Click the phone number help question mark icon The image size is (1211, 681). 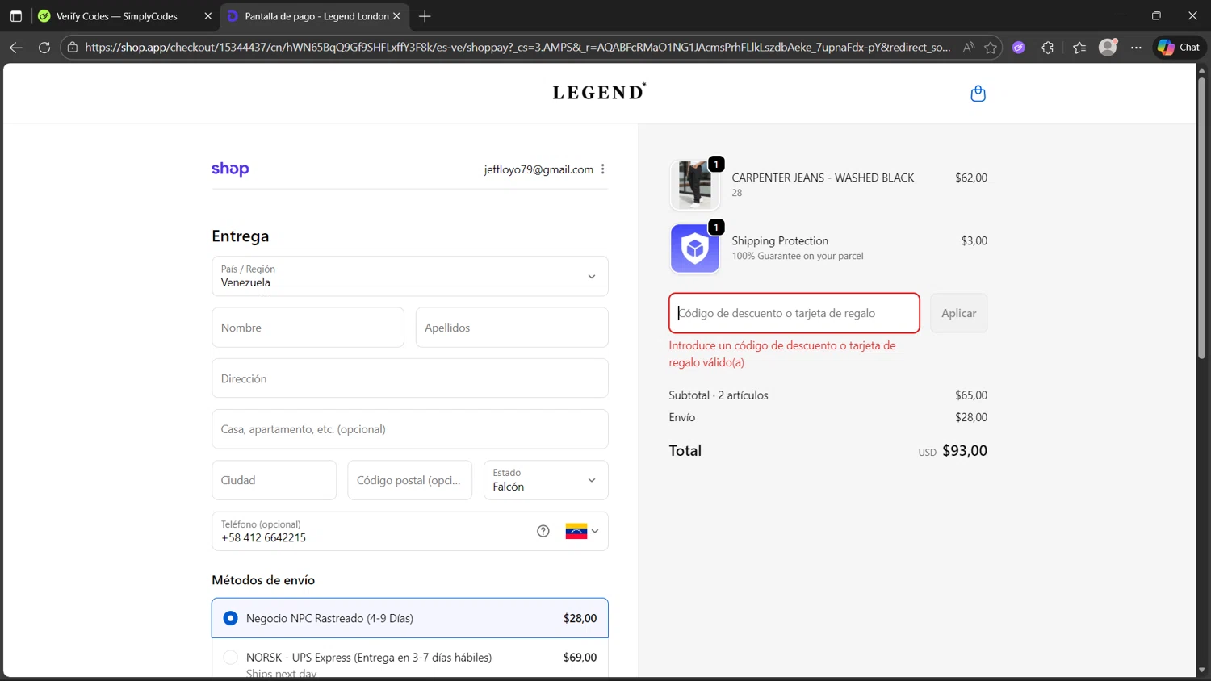543,531
